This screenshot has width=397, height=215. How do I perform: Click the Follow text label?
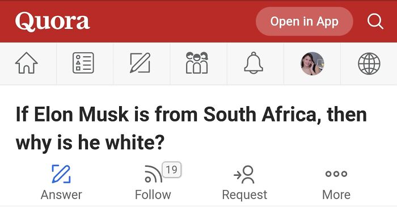153,195
